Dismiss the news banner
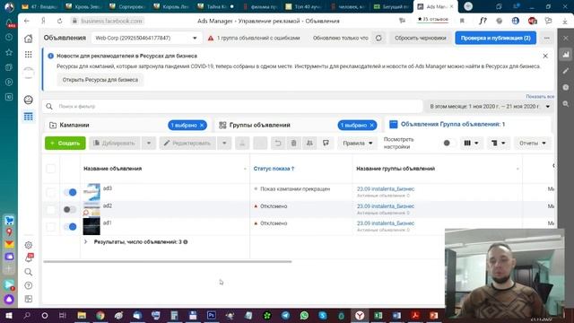This screenshot has height=323, width=574. [545, 56]
